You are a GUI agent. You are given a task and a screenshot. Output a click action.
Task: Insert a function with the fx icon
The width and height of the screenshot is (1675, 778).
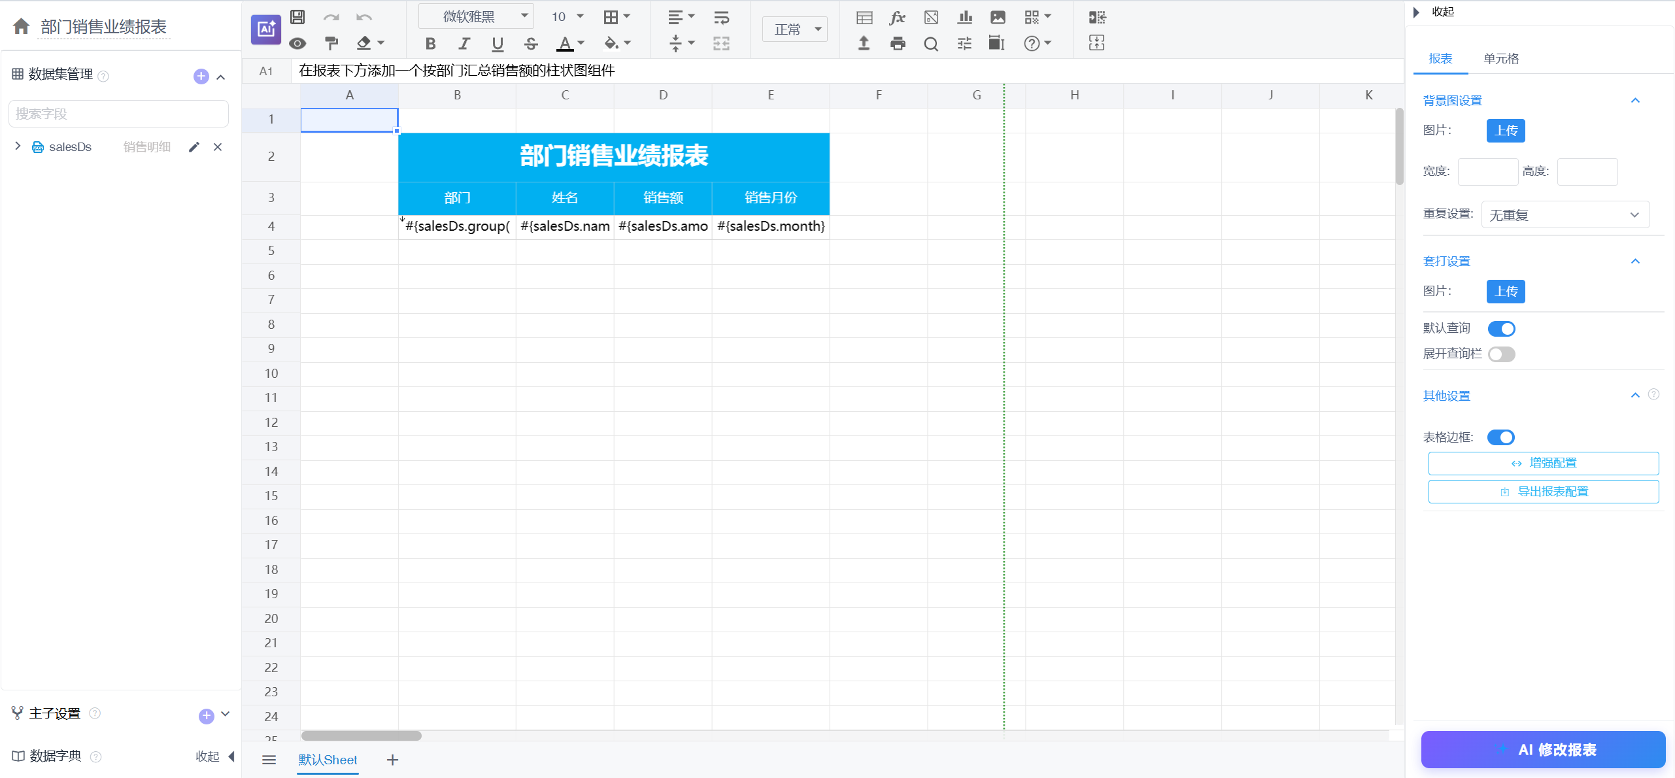tap(898, 17)
